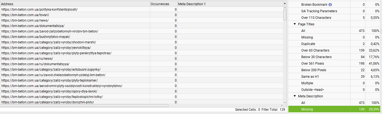Screen dimensions: 382x114
Task: Click the scroll-right arrow below the table
Action: [x=282, y=105]
